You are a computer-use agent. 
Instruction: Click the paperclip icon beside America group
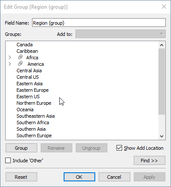pyautogui.click(x=20, y=64)
